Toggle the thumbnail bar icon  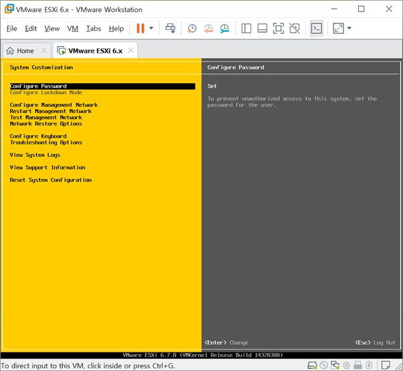click(x=262, y=29)
